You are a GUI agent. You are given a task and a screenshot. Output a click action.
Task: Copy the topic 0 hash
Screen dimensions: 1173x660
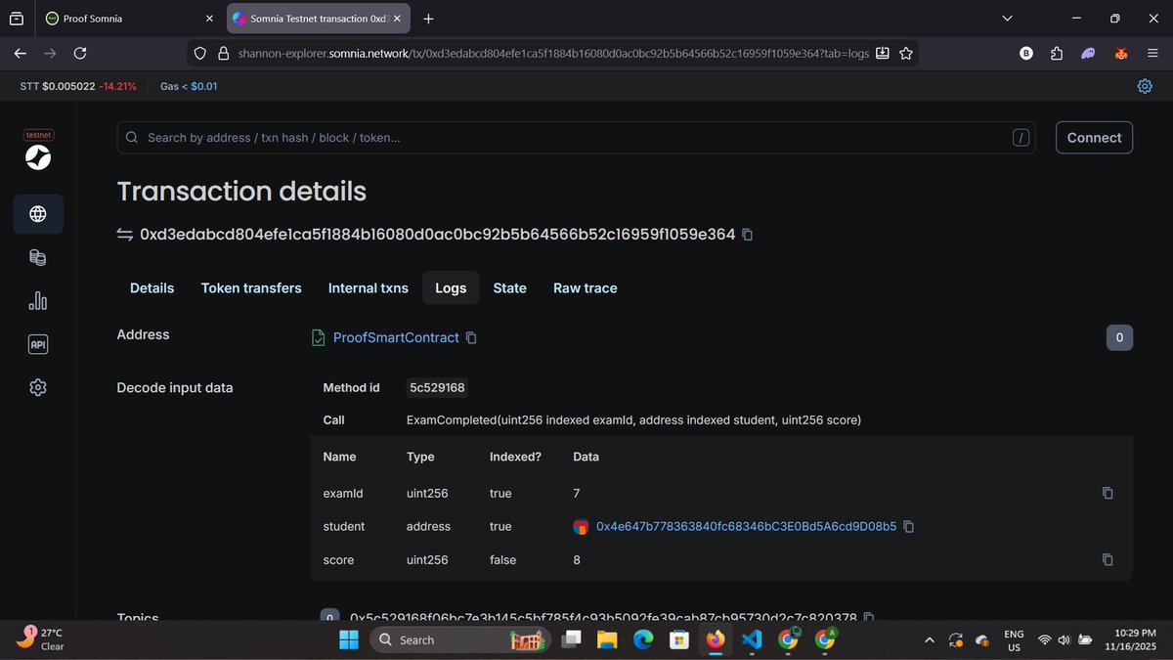pos(869,618)
